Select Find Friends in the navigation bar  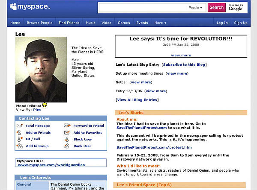click(69, 23)
